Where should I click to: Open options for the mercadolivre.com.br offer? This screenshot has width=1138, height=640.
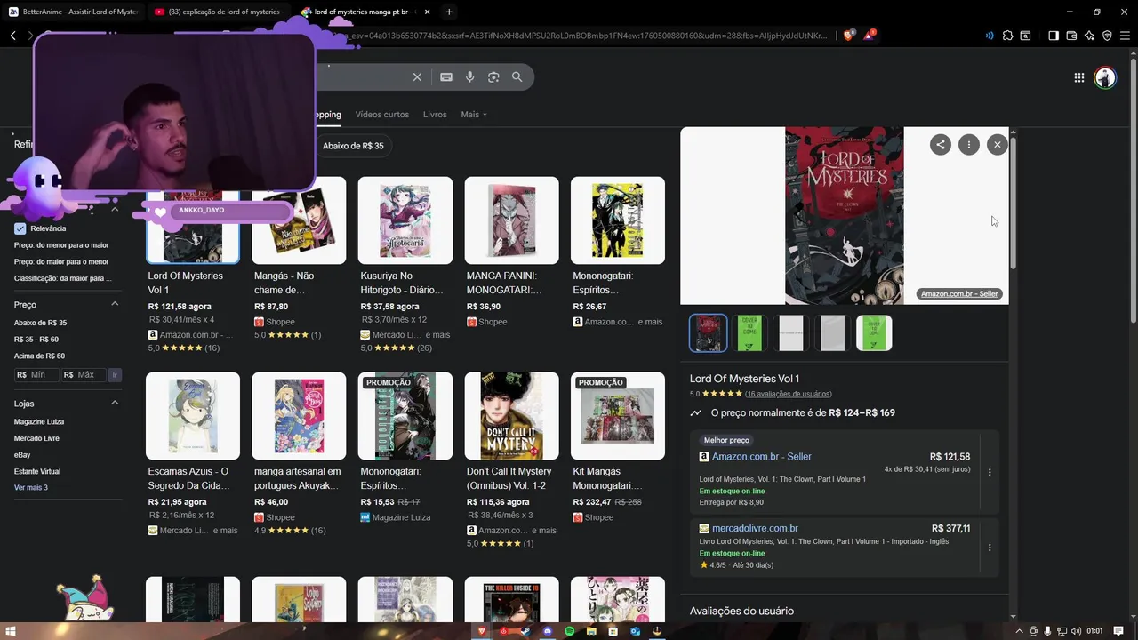coord(990,548)
